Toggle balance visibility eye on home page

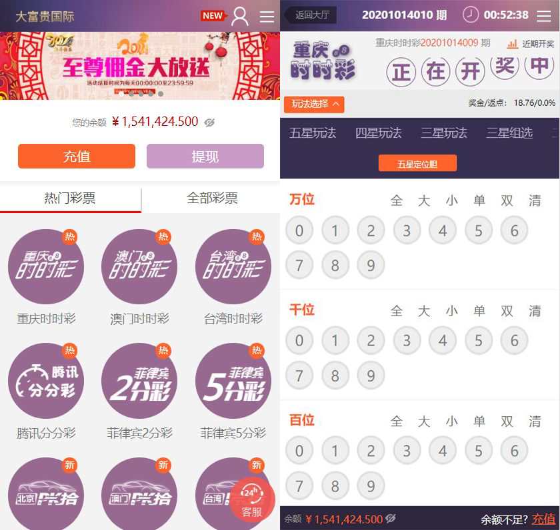(x=209, y=123)
